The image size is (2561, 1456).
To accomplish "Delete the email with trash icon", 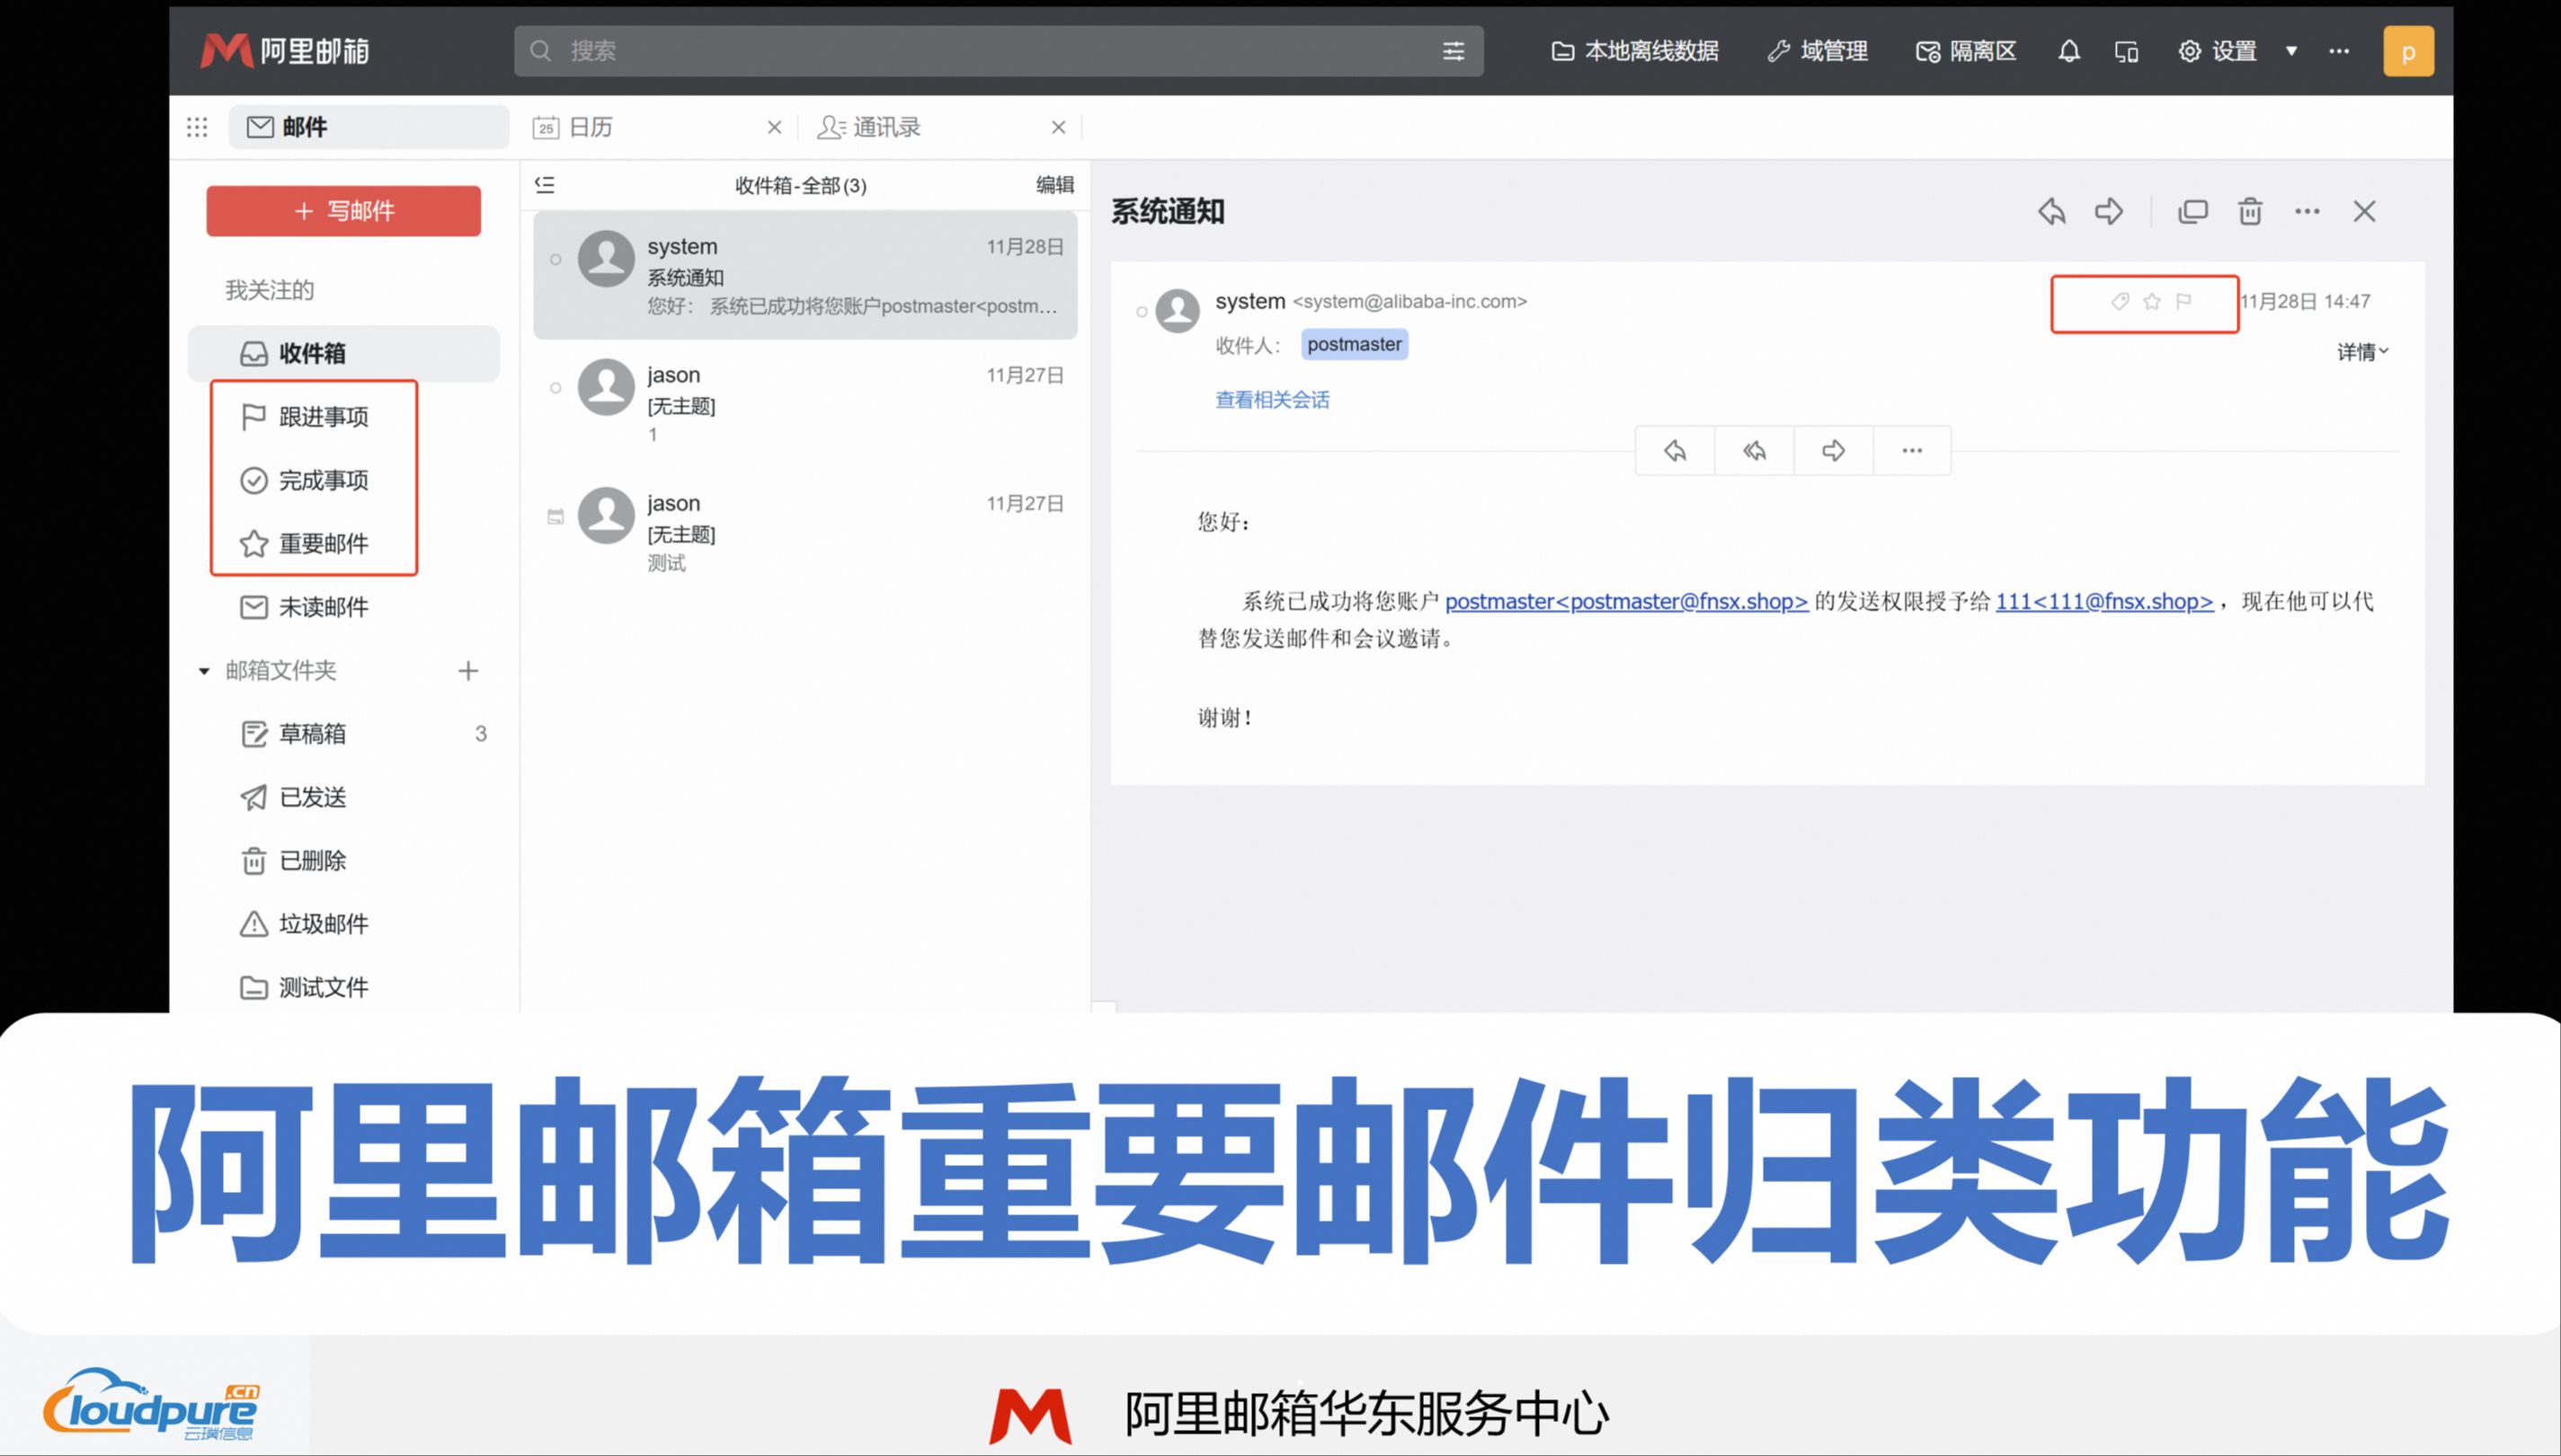I will [x=2250, y=211].
